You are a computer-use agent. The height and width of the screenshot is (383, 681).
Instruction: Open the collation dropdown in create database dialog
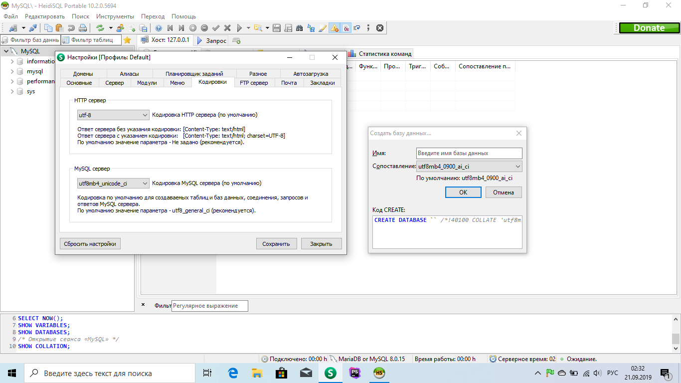[x=469, y=167]
